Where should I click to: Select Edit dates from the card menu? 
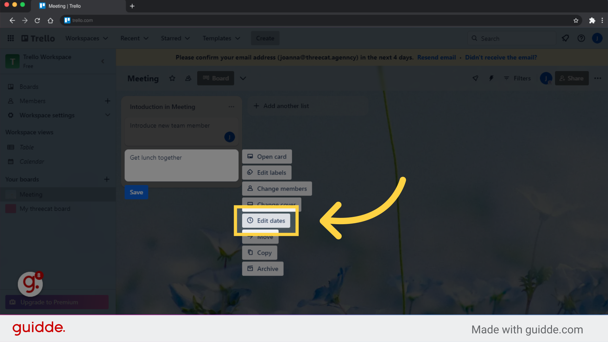(267, 221)
